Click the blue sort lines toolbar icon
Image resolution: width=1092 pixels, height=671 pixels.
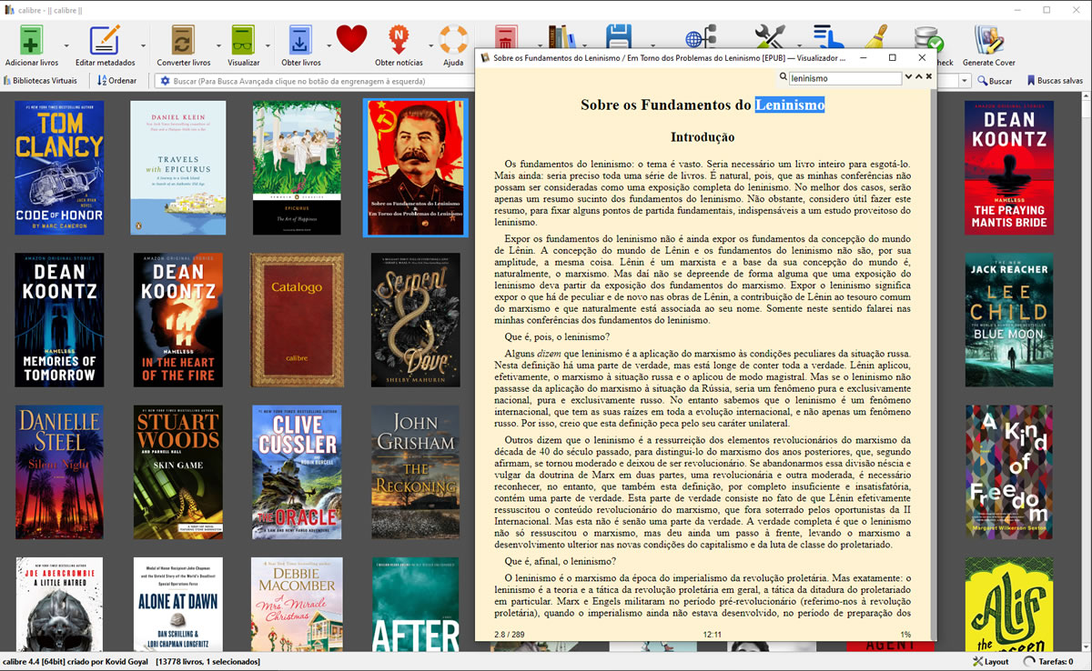pyautogui.click(x=827, y=36)
